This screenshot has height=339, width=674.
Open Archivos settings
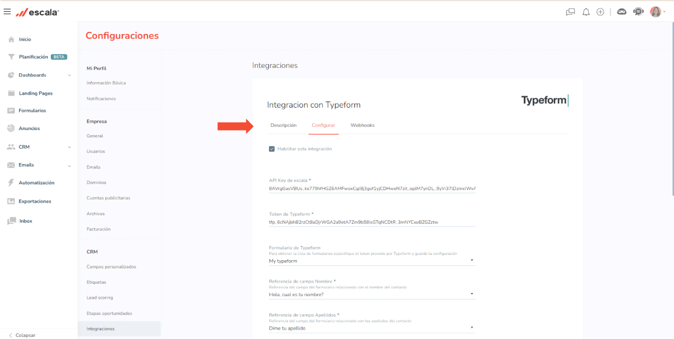tap(96, 214)
